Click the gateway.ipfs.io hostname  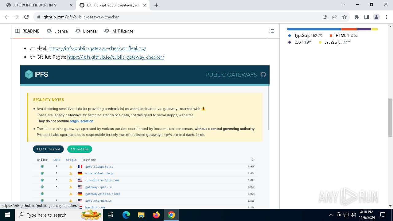click(x=98, y=187)
